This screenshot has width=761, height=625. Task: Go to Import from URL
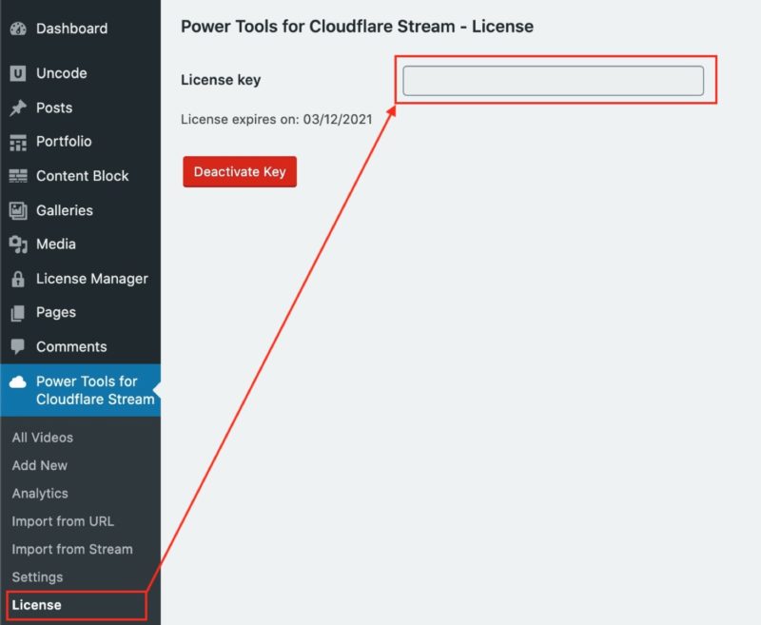pyautogui.click(x=63, y=521)
